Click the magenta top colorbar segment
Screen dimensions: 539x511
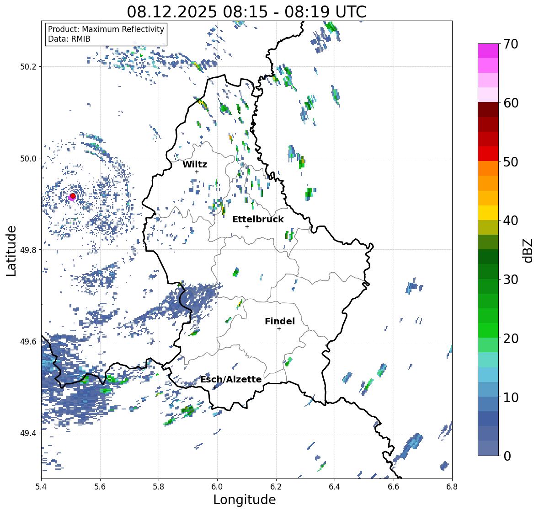[x=488, y=51]
